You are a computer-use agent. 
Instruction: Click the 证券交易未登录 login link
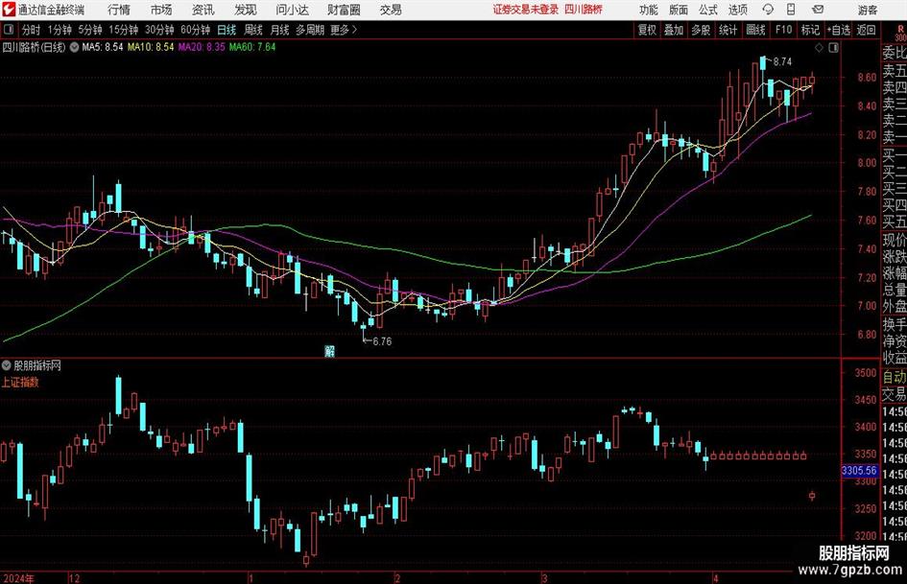pyautogui.click(x=526, y=10)
